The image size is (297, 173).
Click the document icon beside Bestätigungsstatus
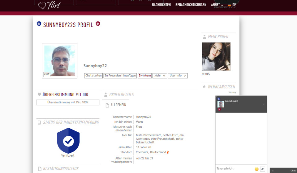39,169
